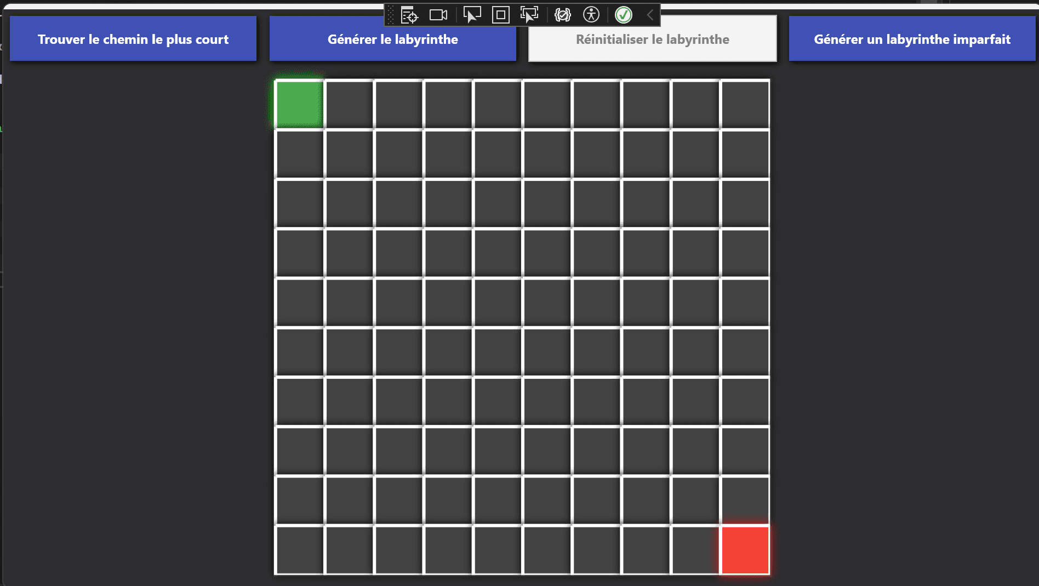Enable the Select Element cursor tool

pos(472,15)
